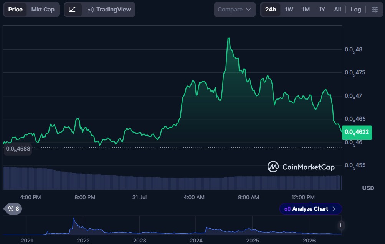385x244 pixels.
Task: Click the 2025 mark on overview timeline
Action: (x=253, y=241)
